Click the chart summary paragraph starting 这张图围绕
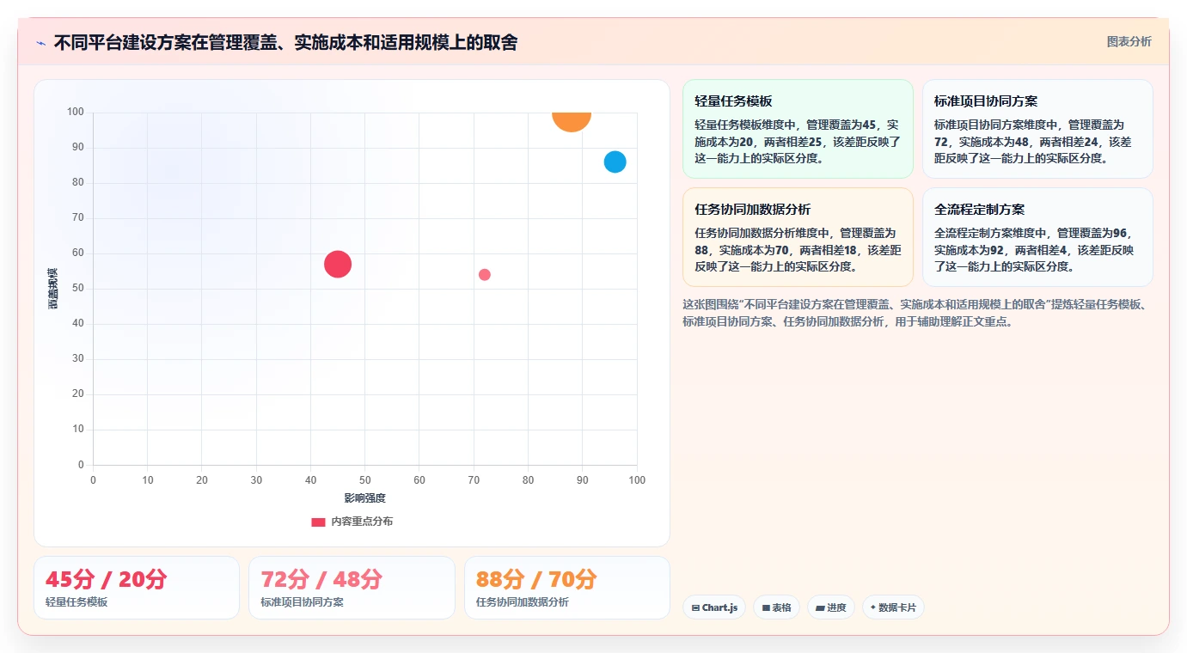 tap(916, 314)
